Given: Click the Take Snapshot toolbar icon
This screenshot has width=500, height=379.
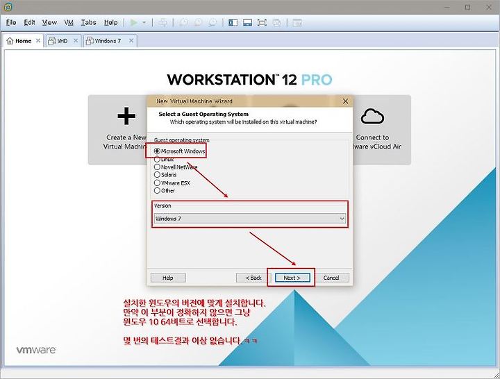Looking at the screenshot, I should 183,23.
